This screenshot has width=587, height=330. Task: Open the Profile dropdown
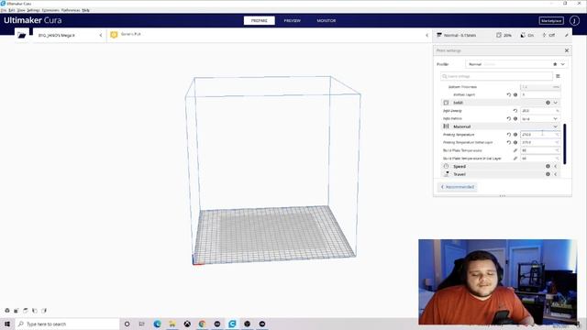coord(516,64)
